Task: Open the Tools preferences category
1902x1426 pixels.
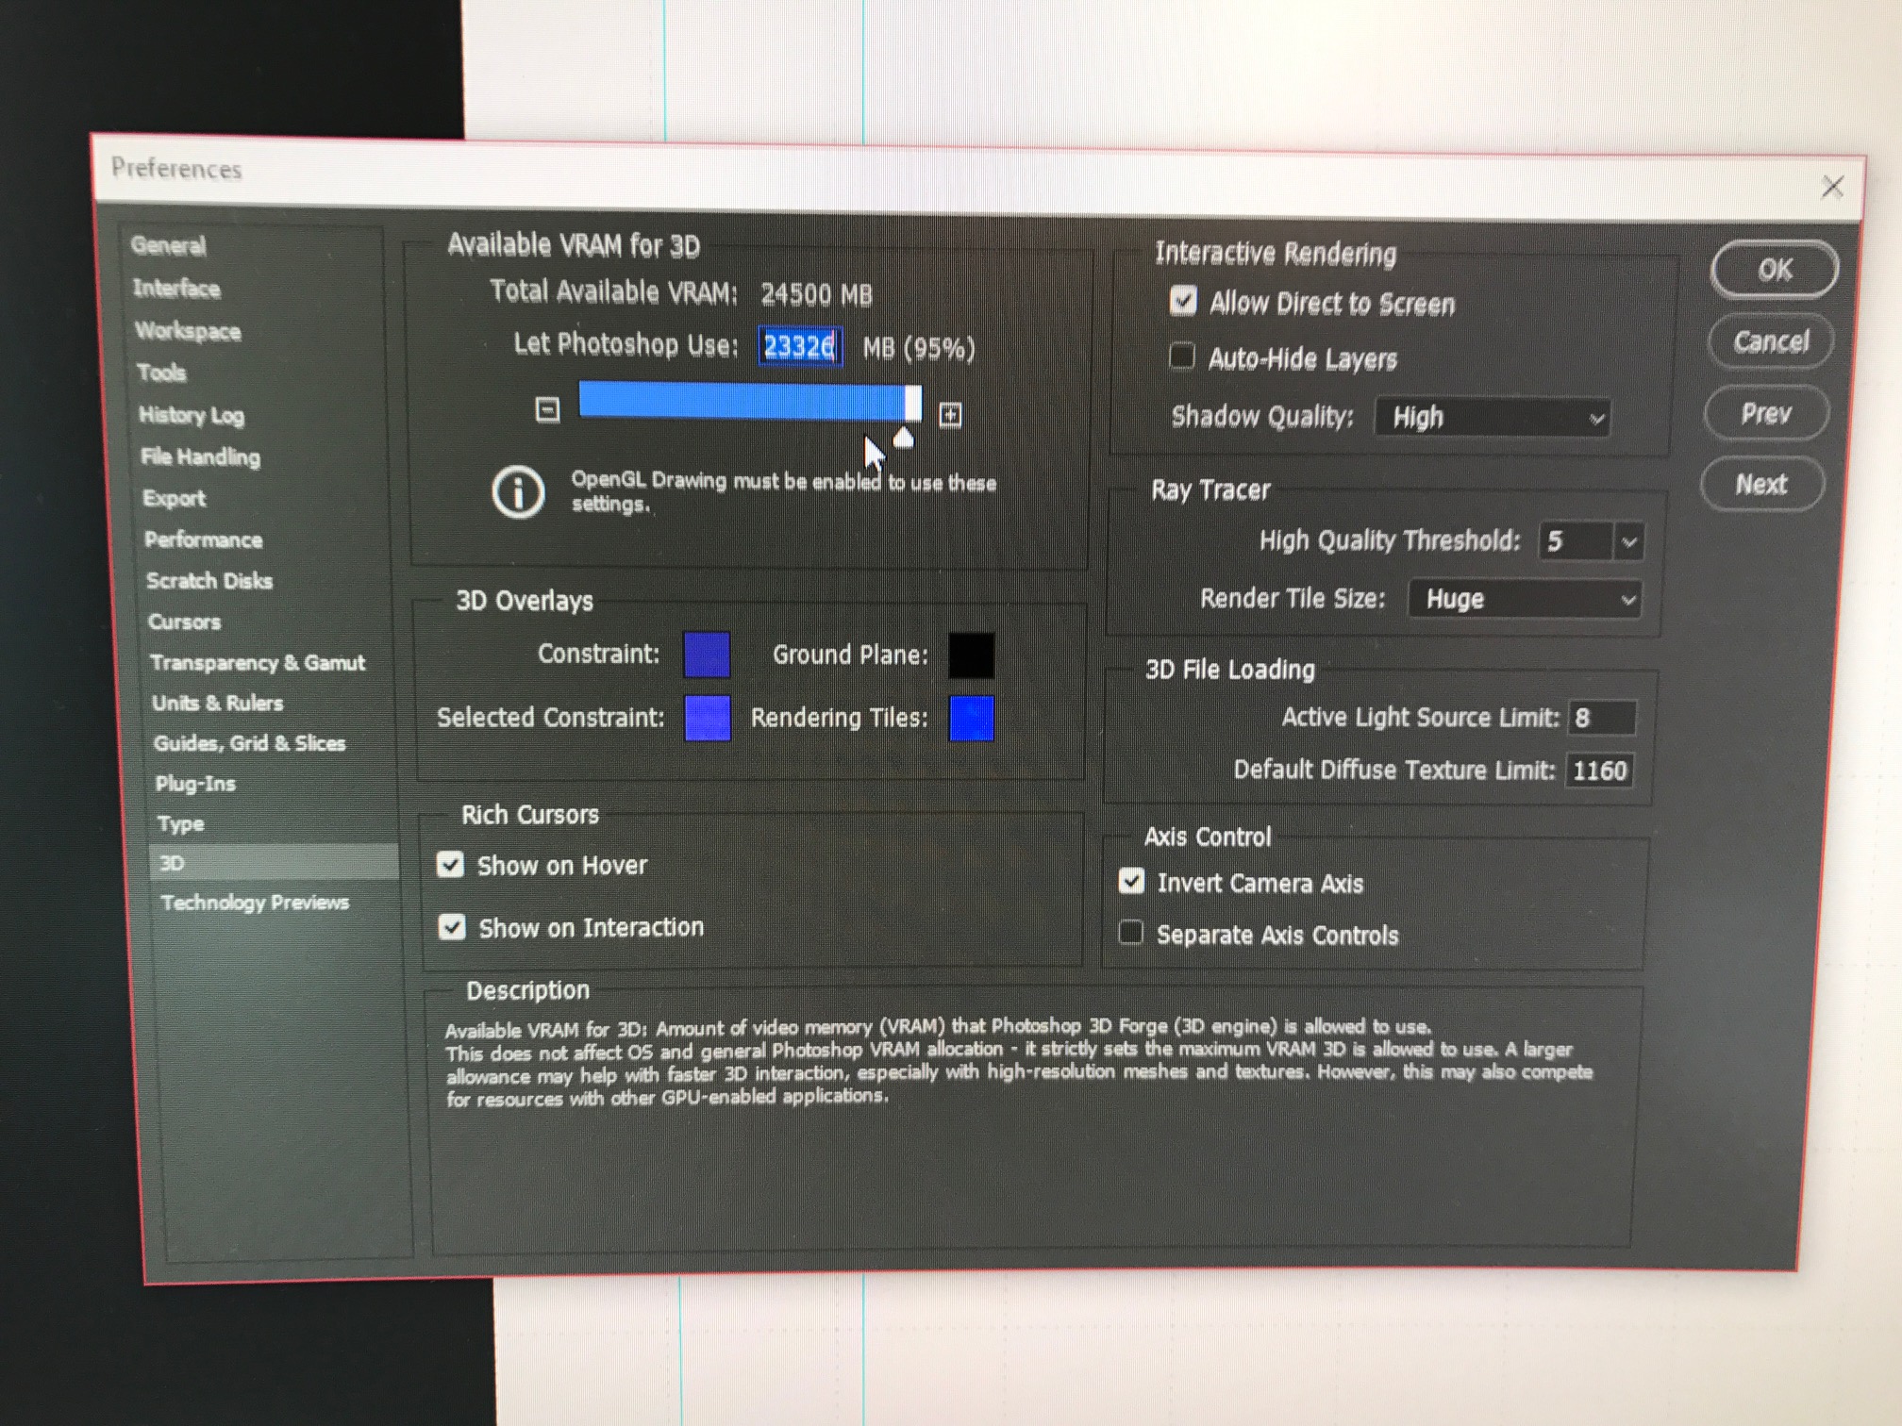Action: pos(161,373)
